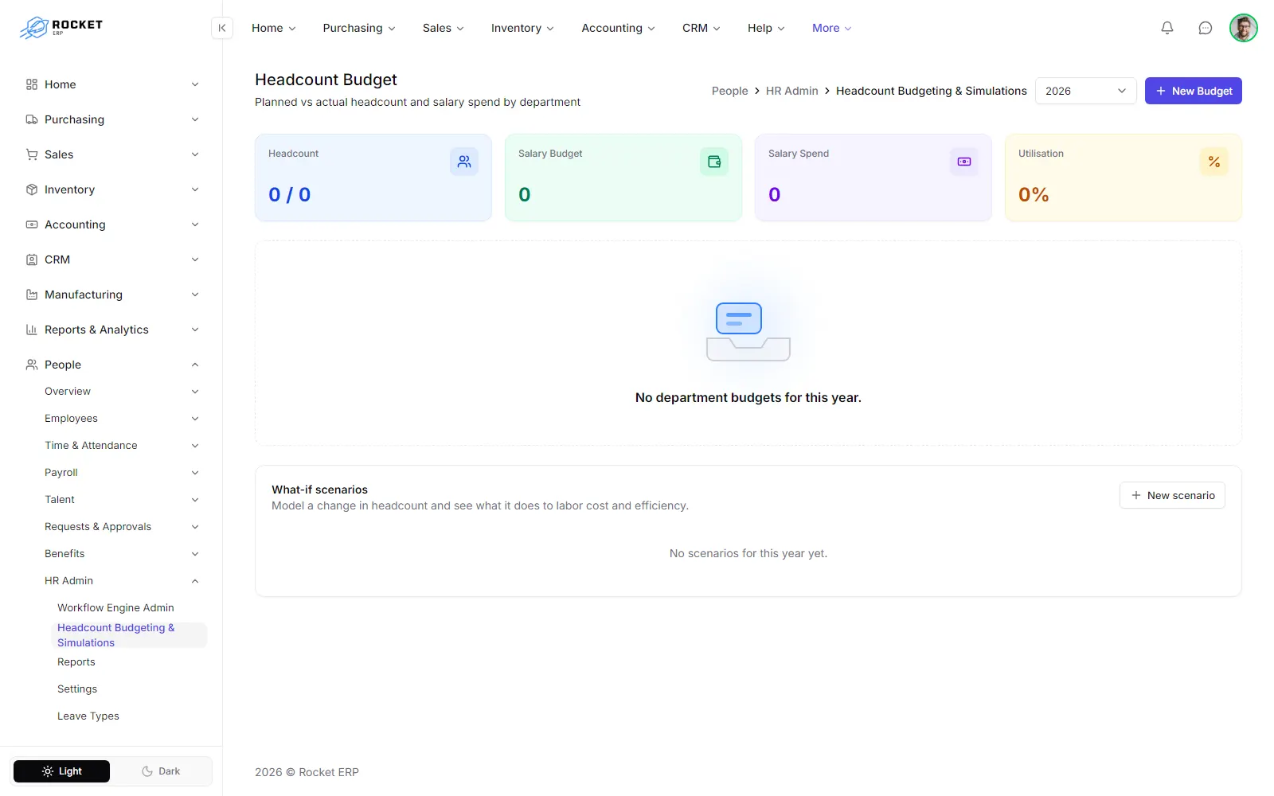Expand the Home section in sidebar
Screen dimensions: 1274x796
(x=113, y=84)
